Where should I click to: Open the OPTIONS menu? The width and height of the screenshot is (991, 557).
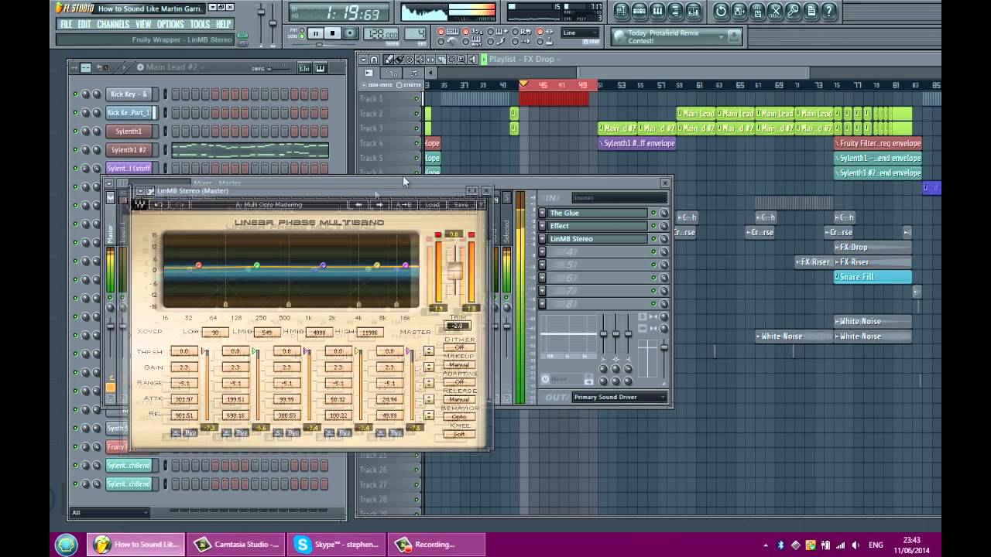tap(170, 24)
